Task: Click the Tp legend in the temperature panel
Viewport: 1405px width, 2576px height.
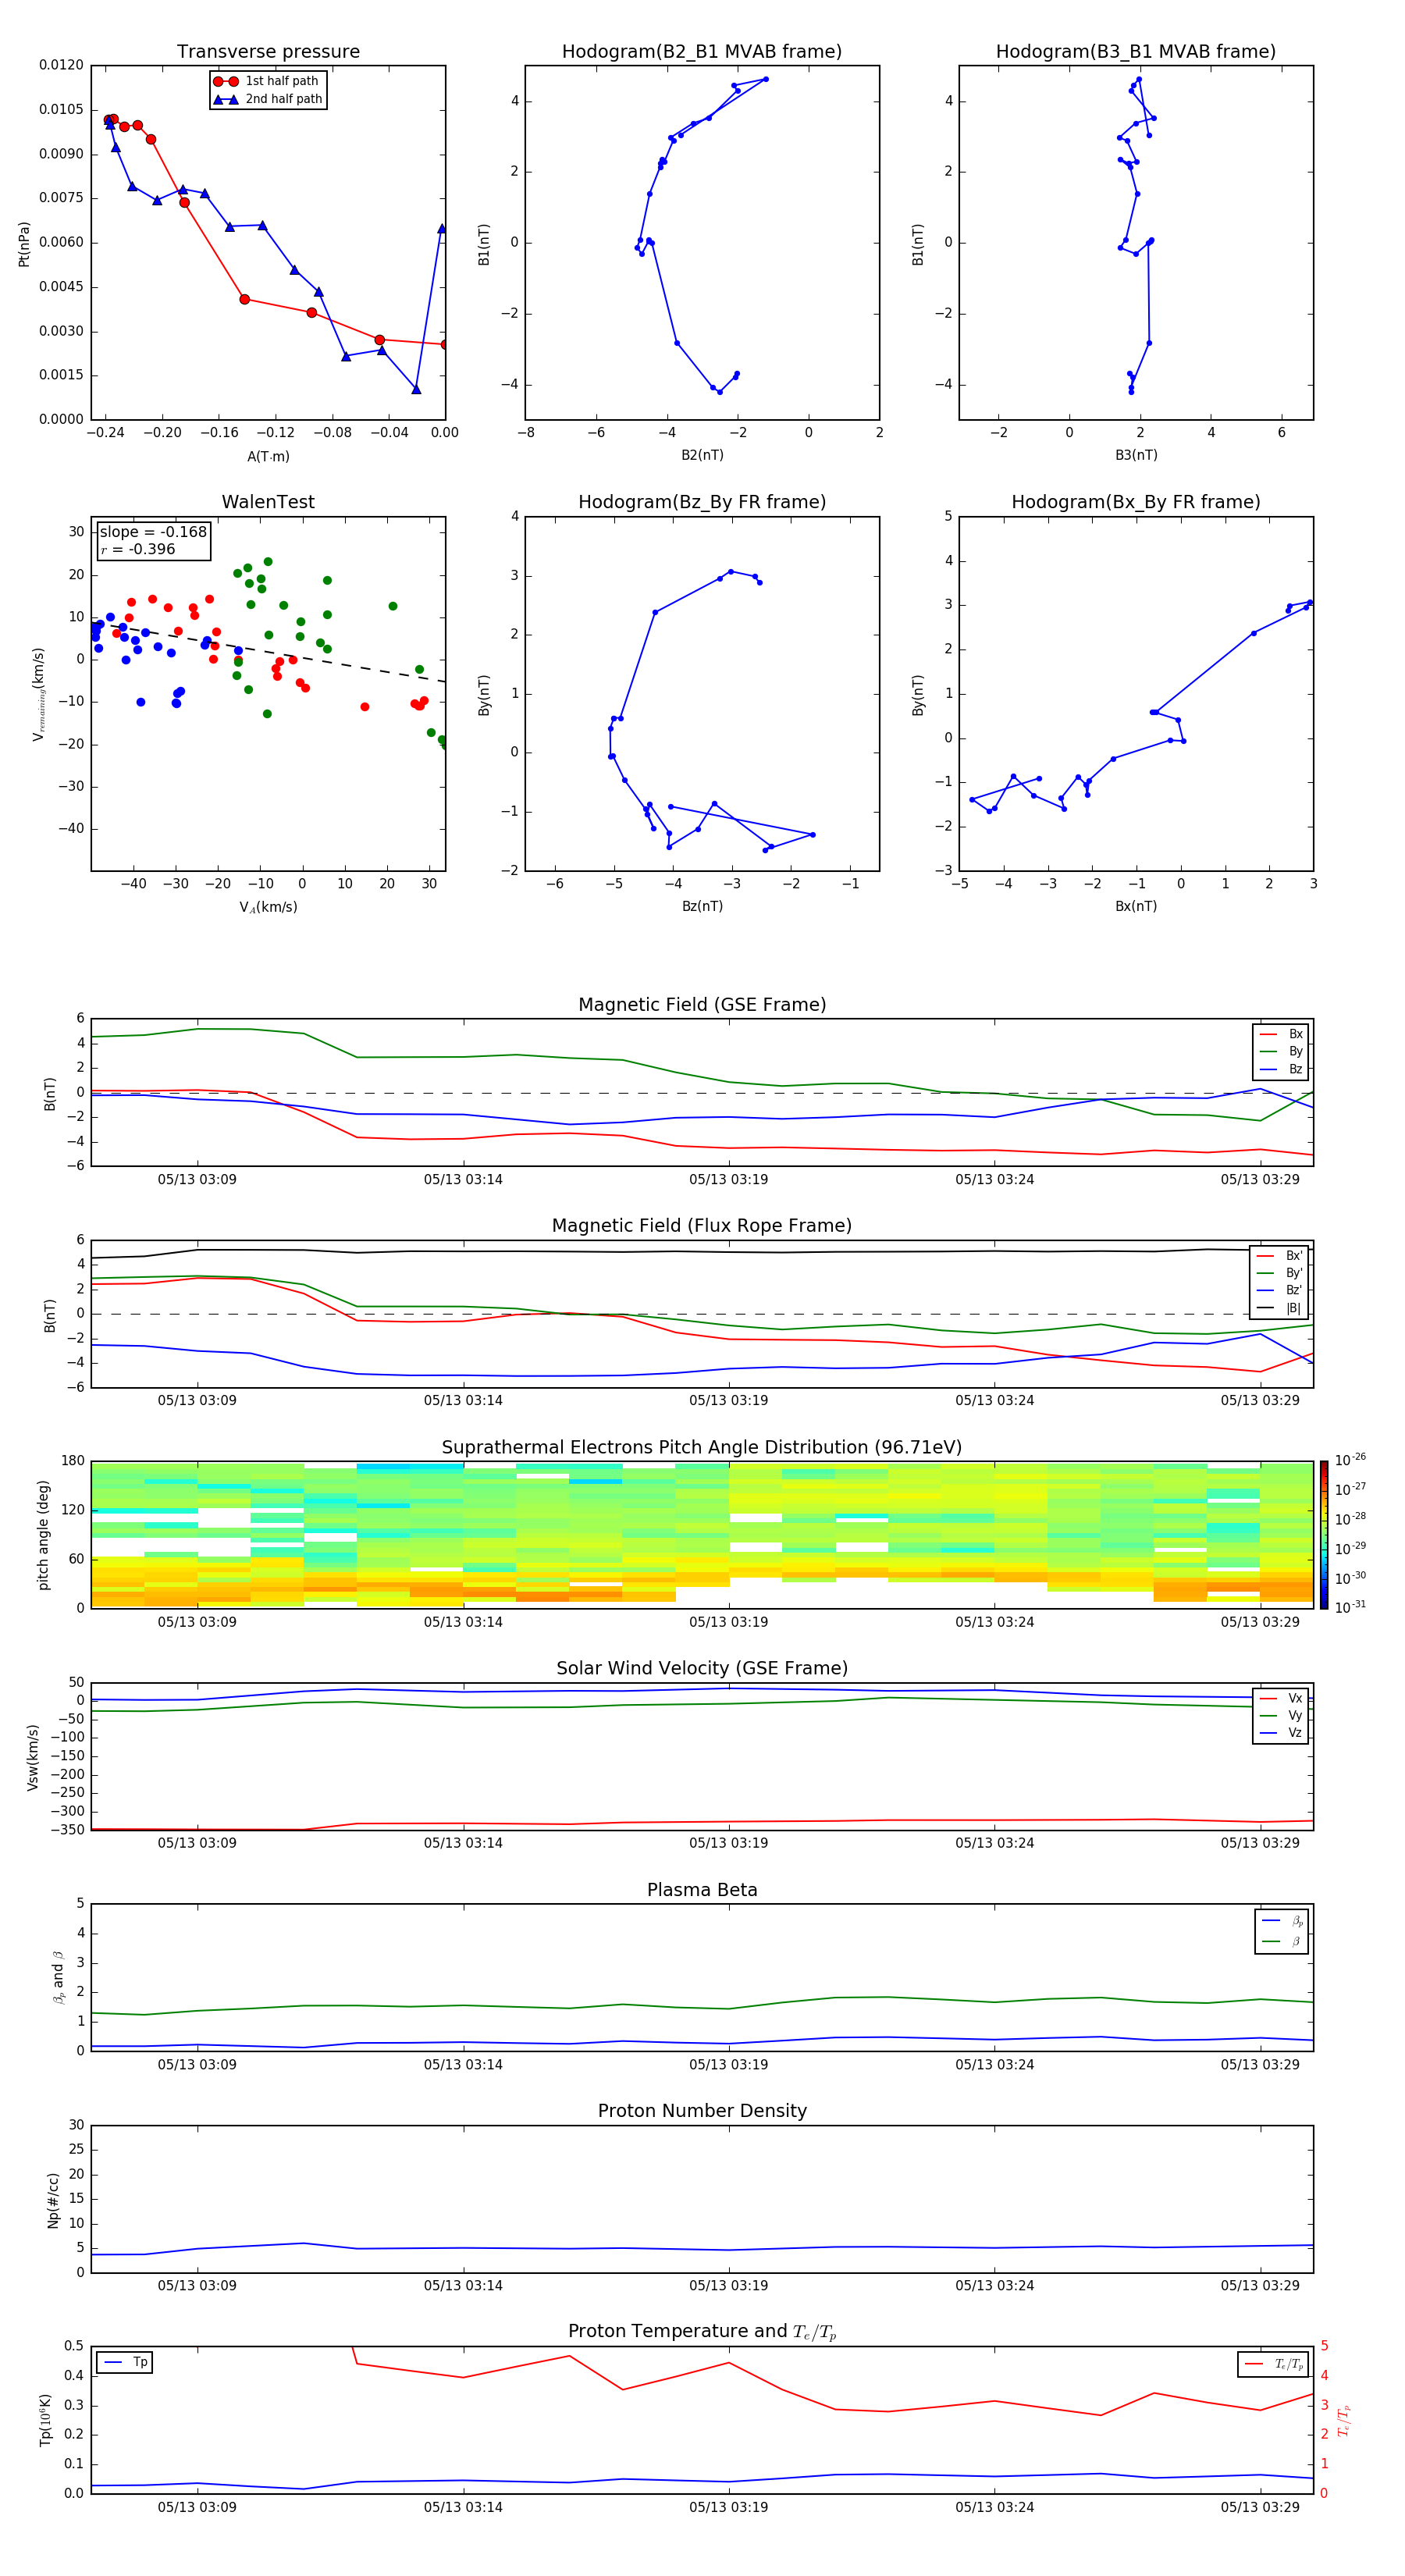Action: (x=125, y=2362)
